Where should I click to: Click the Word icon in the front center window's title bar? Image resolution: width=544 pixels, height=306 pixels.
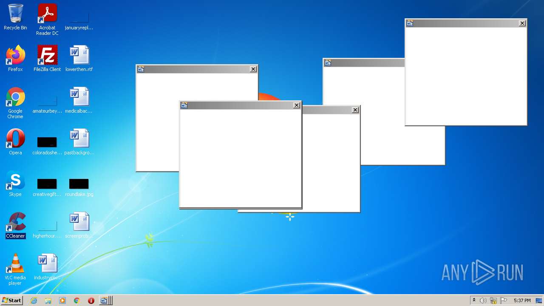tap(184, 105)
